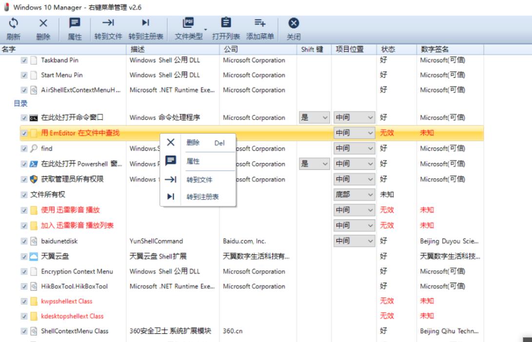Click the page icon beside Taskband Pin
The height and width of the screenshot is (342, 532).
tap(34, 60)
